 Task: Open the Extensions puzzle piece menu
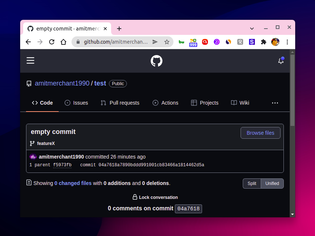[x=264, y=42]
